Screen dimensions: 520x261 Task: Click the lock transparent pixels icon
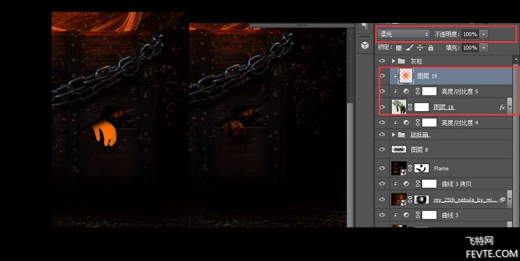399,48
